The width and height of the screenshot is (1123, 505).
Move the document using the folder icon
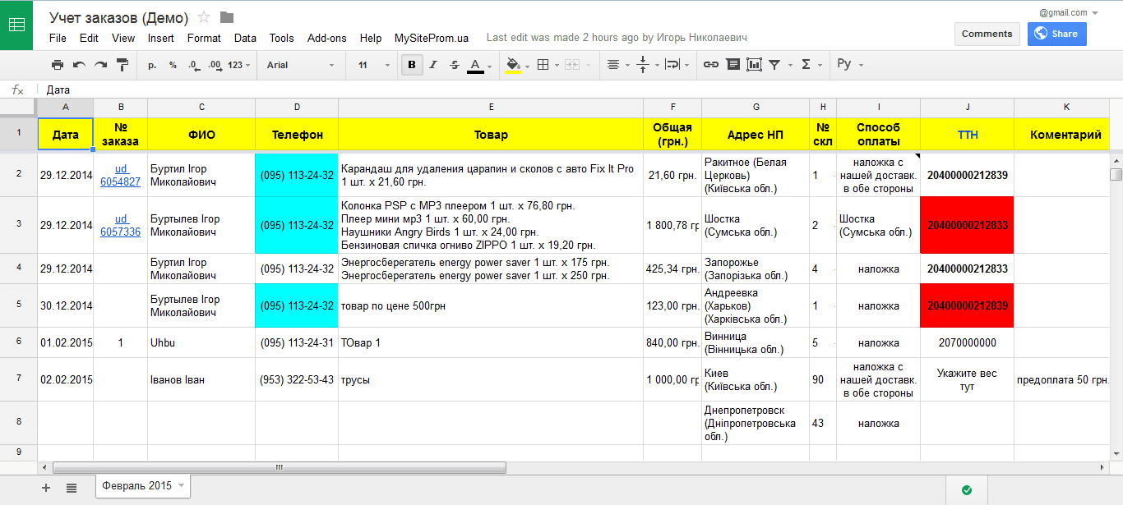tap(227, 17)
